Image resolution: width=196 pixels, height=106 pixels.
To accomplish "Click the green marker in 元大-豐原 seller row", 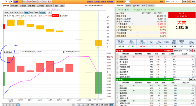I will point(134,101).
